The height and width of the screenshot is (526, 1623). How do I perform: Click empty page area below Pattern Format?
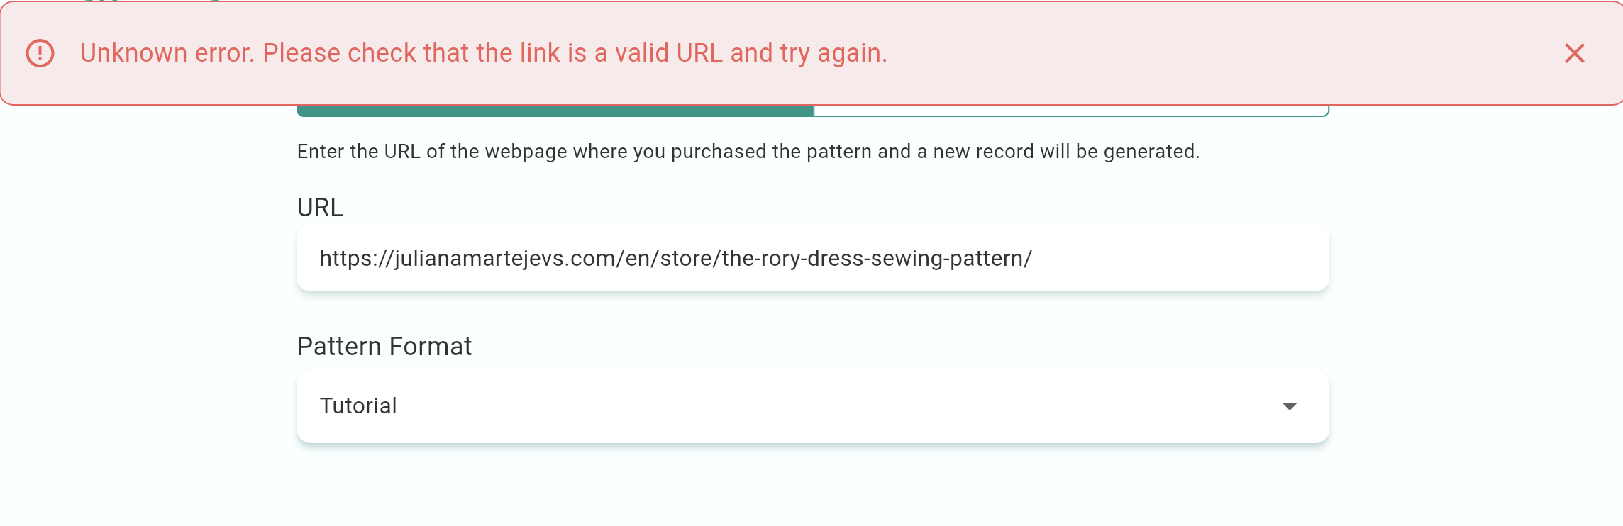pyautogui.click(x=812, y=489)
